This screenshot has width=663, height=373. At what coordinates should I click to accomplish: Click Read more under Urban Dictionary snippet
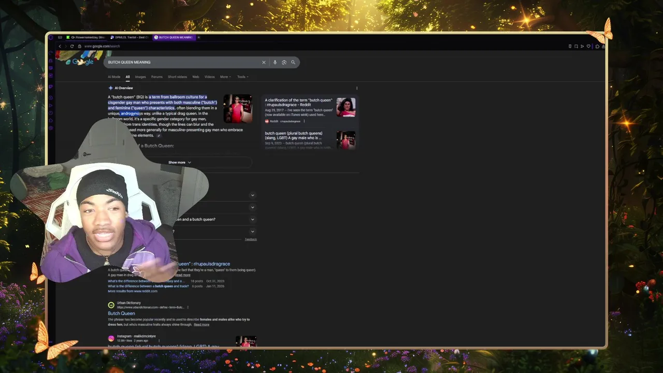tap(201, 325)
